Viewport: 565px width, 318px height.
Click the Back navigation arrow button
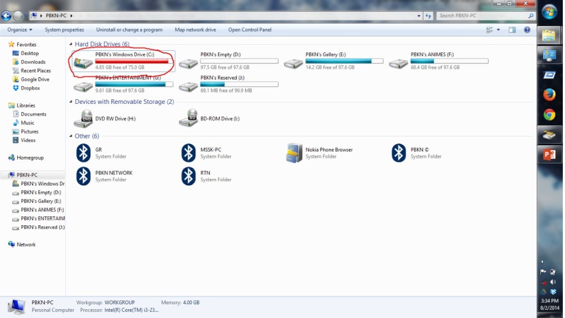pyautogui.click(x=7, y=16)
